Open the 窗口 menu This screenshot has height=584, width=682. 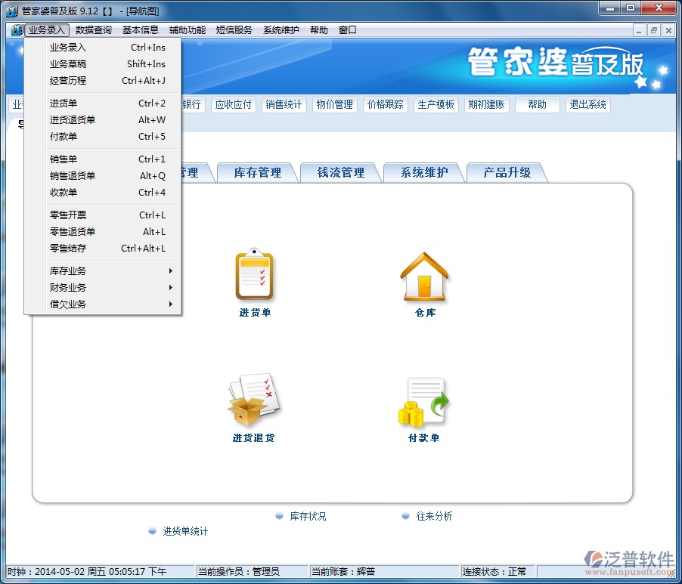(348, 30)
